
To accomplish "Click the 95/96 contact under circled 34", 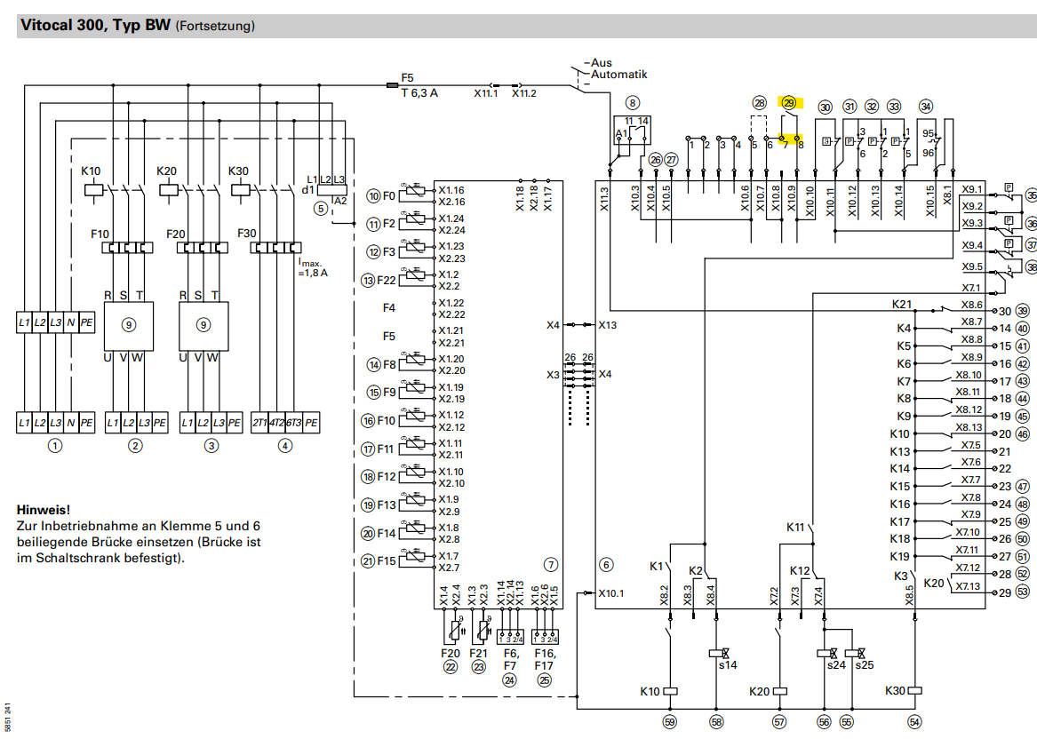I will coord(930,143).
